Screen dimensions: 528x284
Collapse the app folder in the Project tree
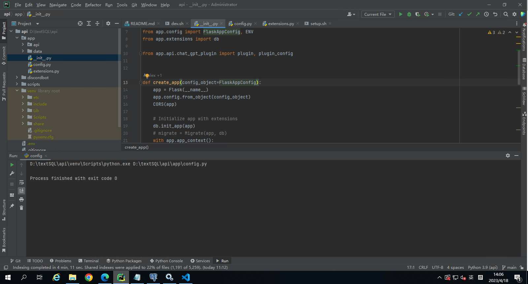(x=17, y=38)
